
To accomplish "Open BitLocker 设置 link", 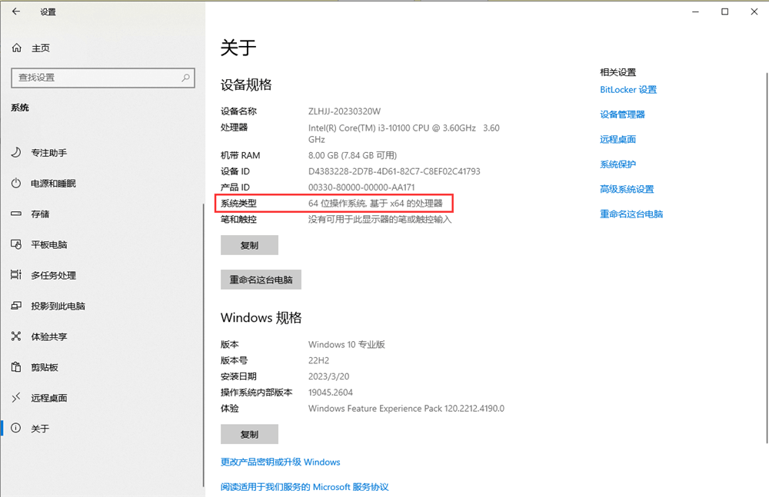I will click(628, 90).
